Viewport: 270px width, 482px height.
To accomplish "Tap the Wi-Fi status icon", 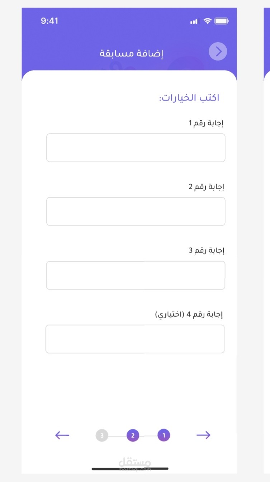I will 207,21.
